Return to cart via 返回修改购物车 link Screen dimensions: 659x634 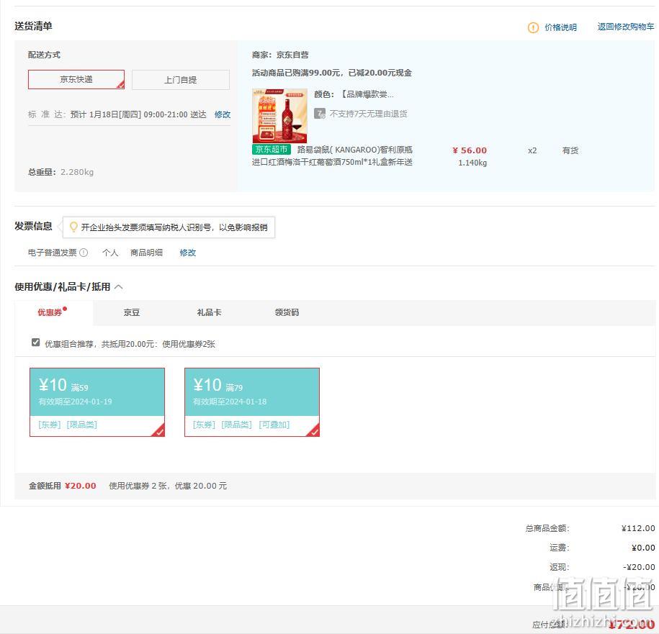pyautogui.click(x=626, y=27)
